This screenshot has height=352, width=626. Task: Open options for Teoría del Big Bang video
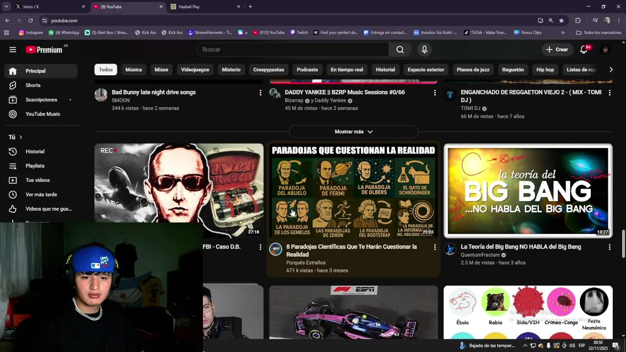point(609,247)
